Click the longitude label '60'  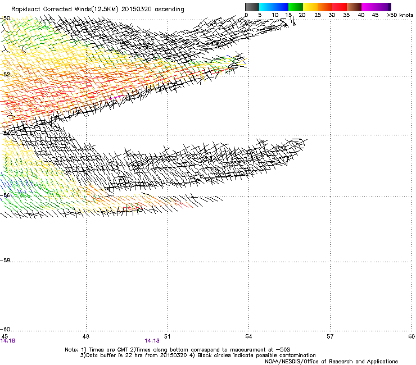[412, 336]
